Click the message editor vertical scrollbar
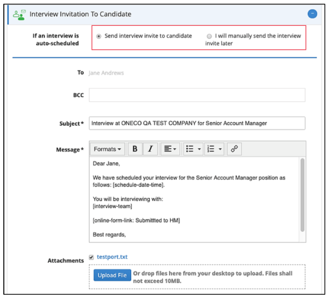Image resolution: width=329 pixels, height=296 pixels. 302,195
